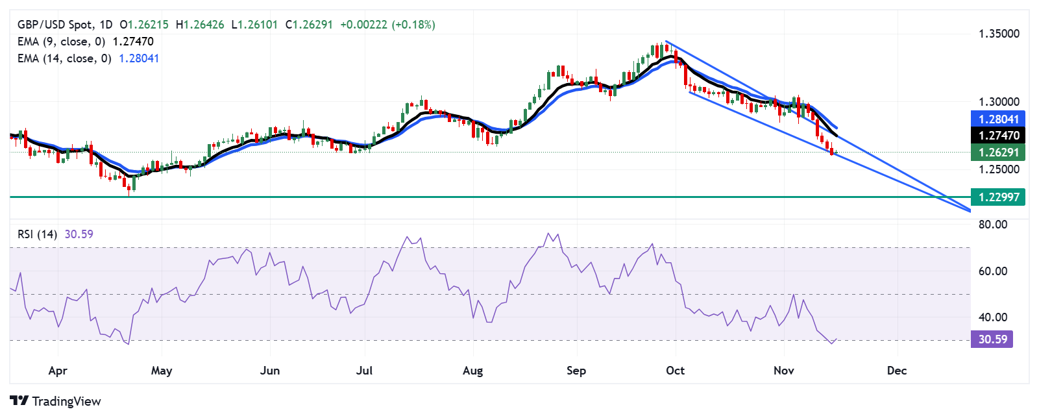Click the 1.30000 price axis tick
Screen dimensions: 1039x418
pos(999,102)
